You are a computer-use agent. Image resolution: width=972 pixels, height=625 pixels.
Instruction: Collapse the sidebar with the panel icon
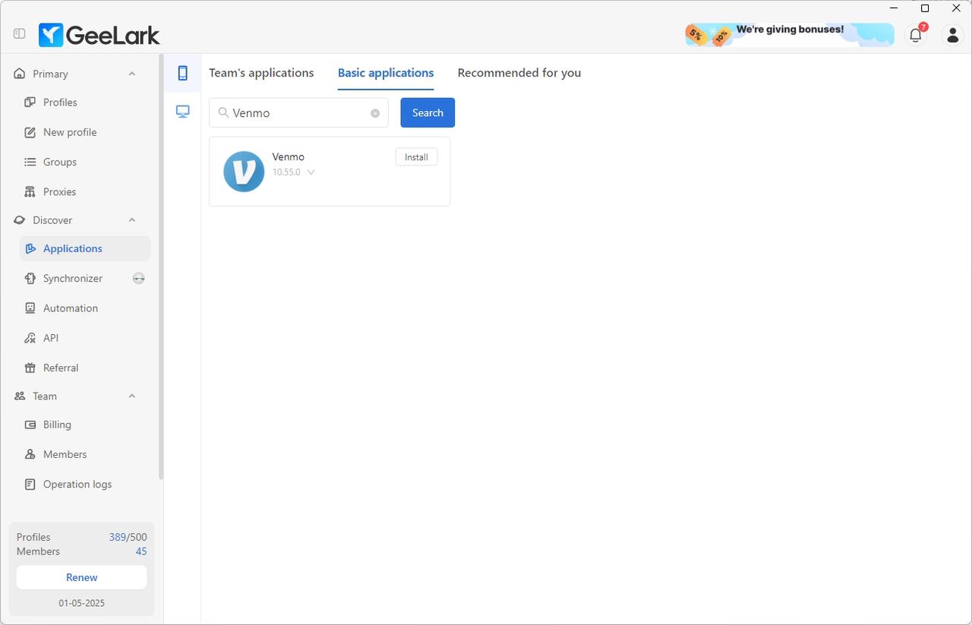(20, 34)
